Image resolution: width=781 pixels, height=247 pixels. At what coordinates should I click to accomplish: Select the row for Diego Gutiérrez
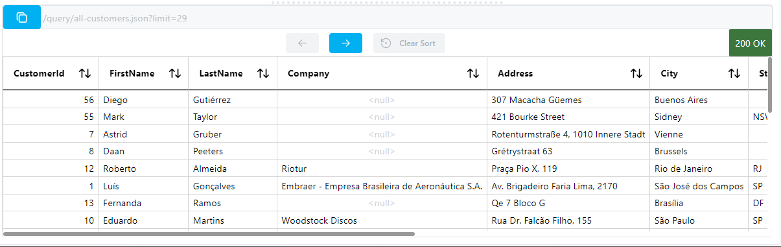tap(385, 100)
